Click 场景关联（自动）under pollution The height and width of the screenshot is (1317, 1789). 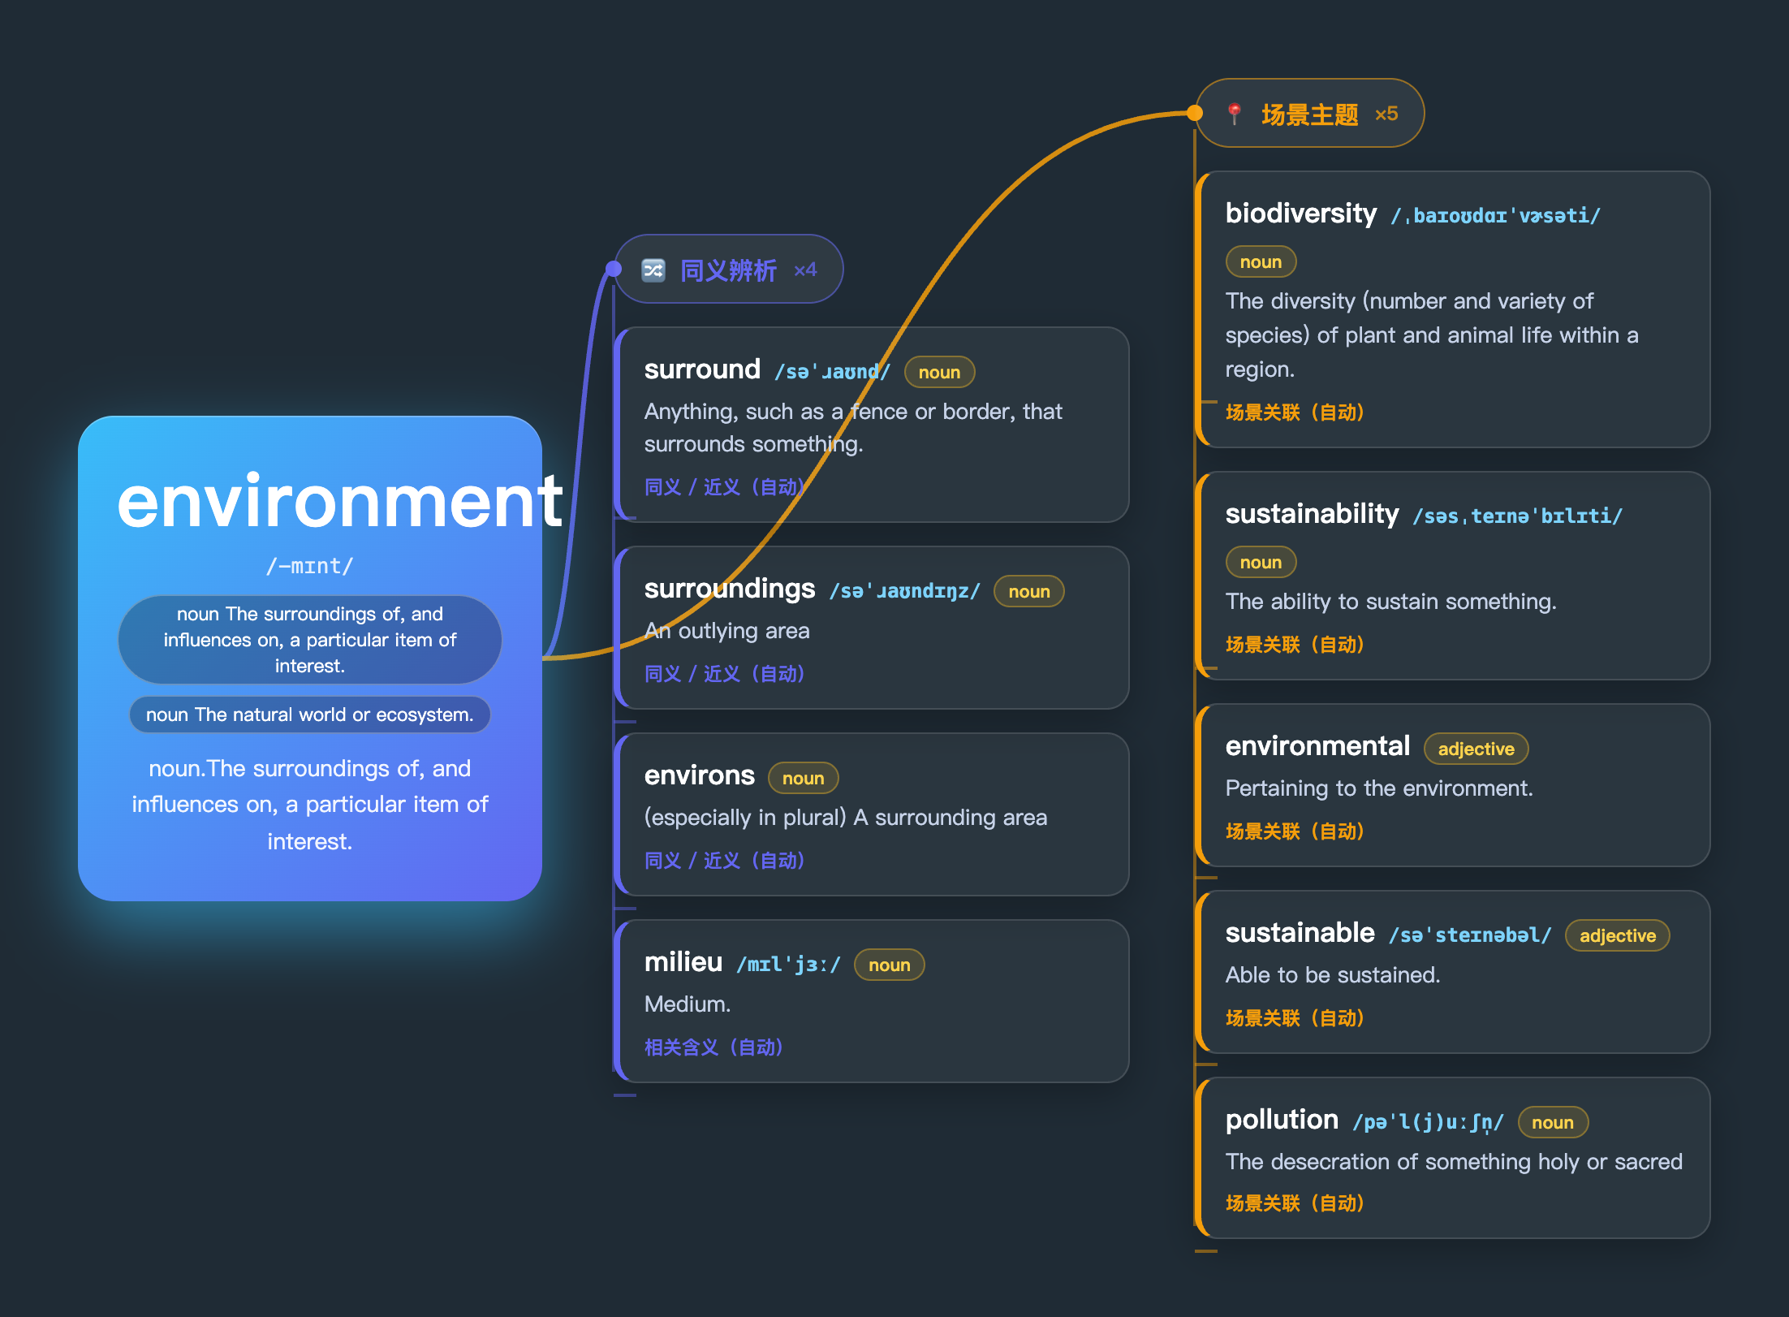tap(1295, 1203)
